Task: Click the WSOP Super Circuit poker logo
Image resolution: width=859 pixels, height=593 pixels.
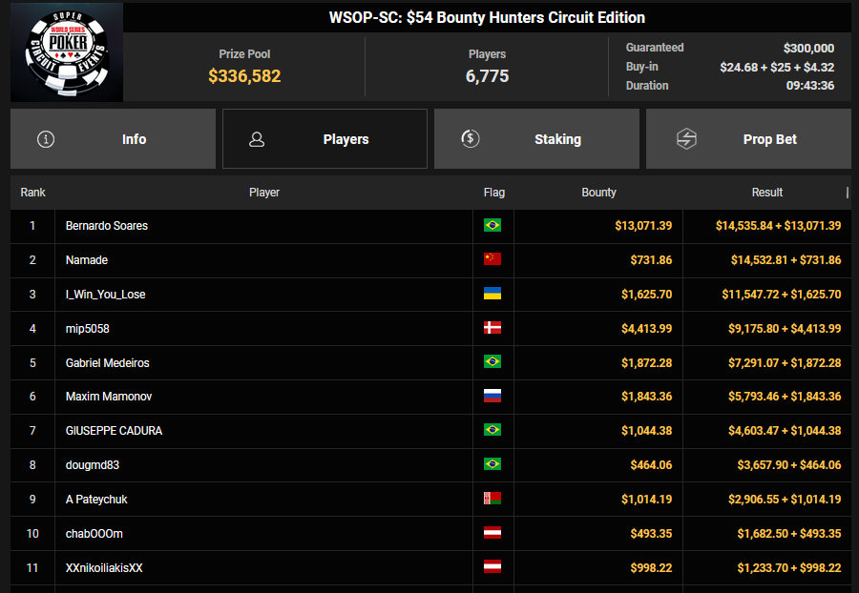Action: pyautogui.click(x=66, y=51)
